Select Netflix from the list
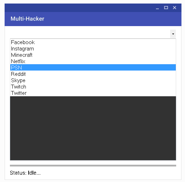Image resolution: width=185 pixels, height=182 pixels. pyautogui.click(x=93, y=61)
